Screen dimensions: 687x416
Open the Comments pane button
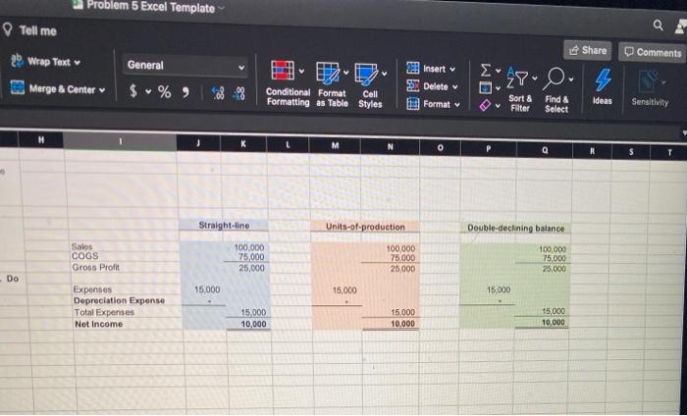[653, 52]
